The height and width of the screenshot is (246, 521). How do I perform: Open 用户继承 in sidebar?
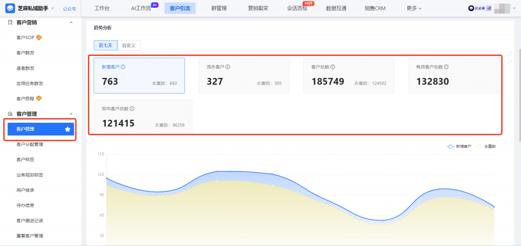point(25,190)
